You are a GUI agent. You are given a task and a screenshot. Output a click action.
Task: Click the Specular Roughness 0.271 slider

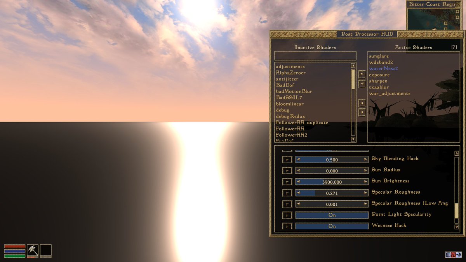click(x=332, y=193)
